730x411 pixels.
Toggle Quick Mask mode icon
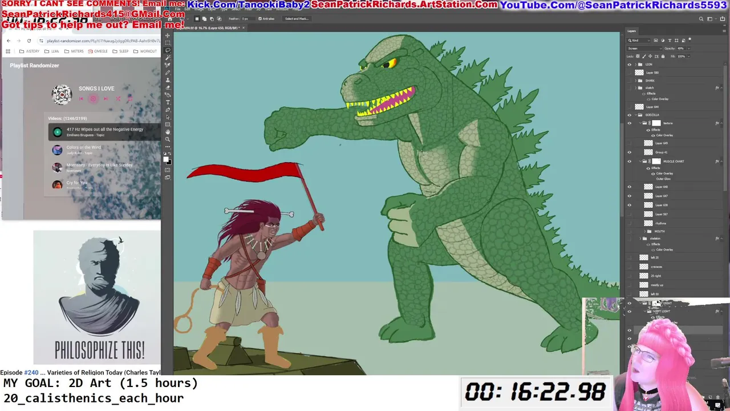(x=168, y=170)
